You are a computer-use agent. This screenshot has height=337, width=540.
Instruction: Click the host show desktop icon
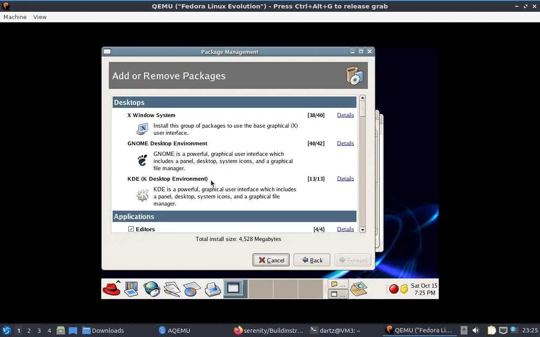click(x=73, y=330)
